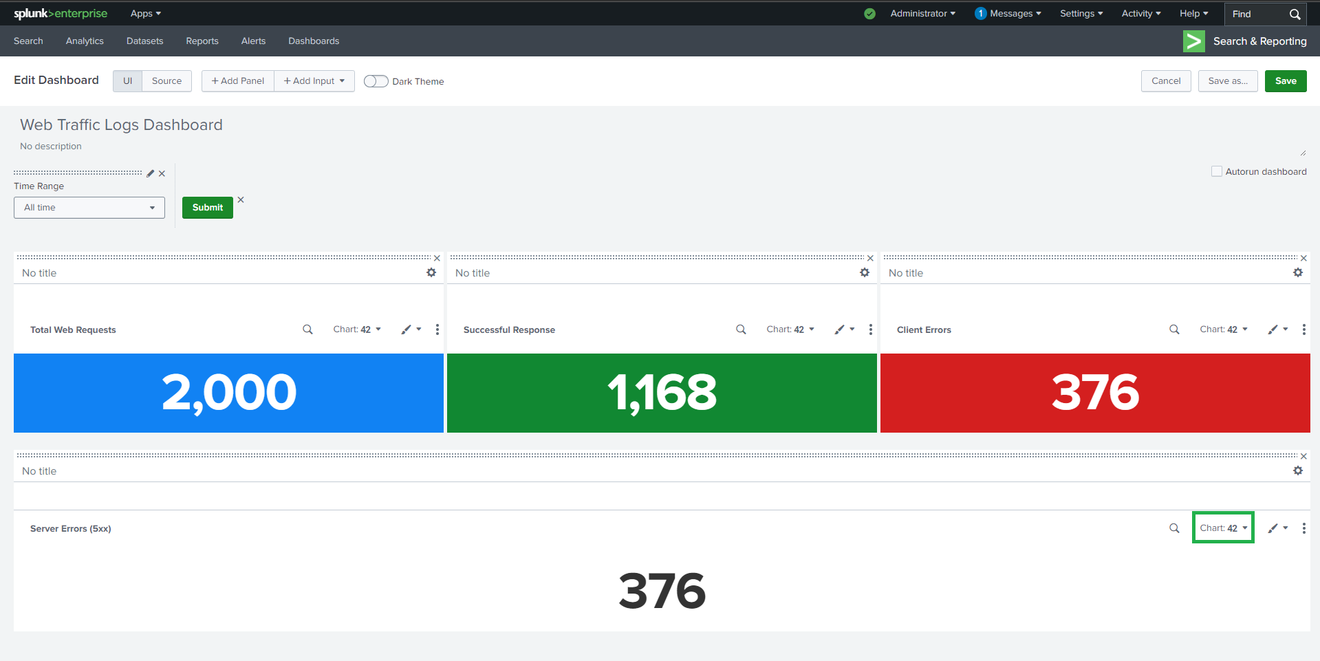Open the Settings dropdown menu
Screen dimensions: 1320x661
point(1081,14)
